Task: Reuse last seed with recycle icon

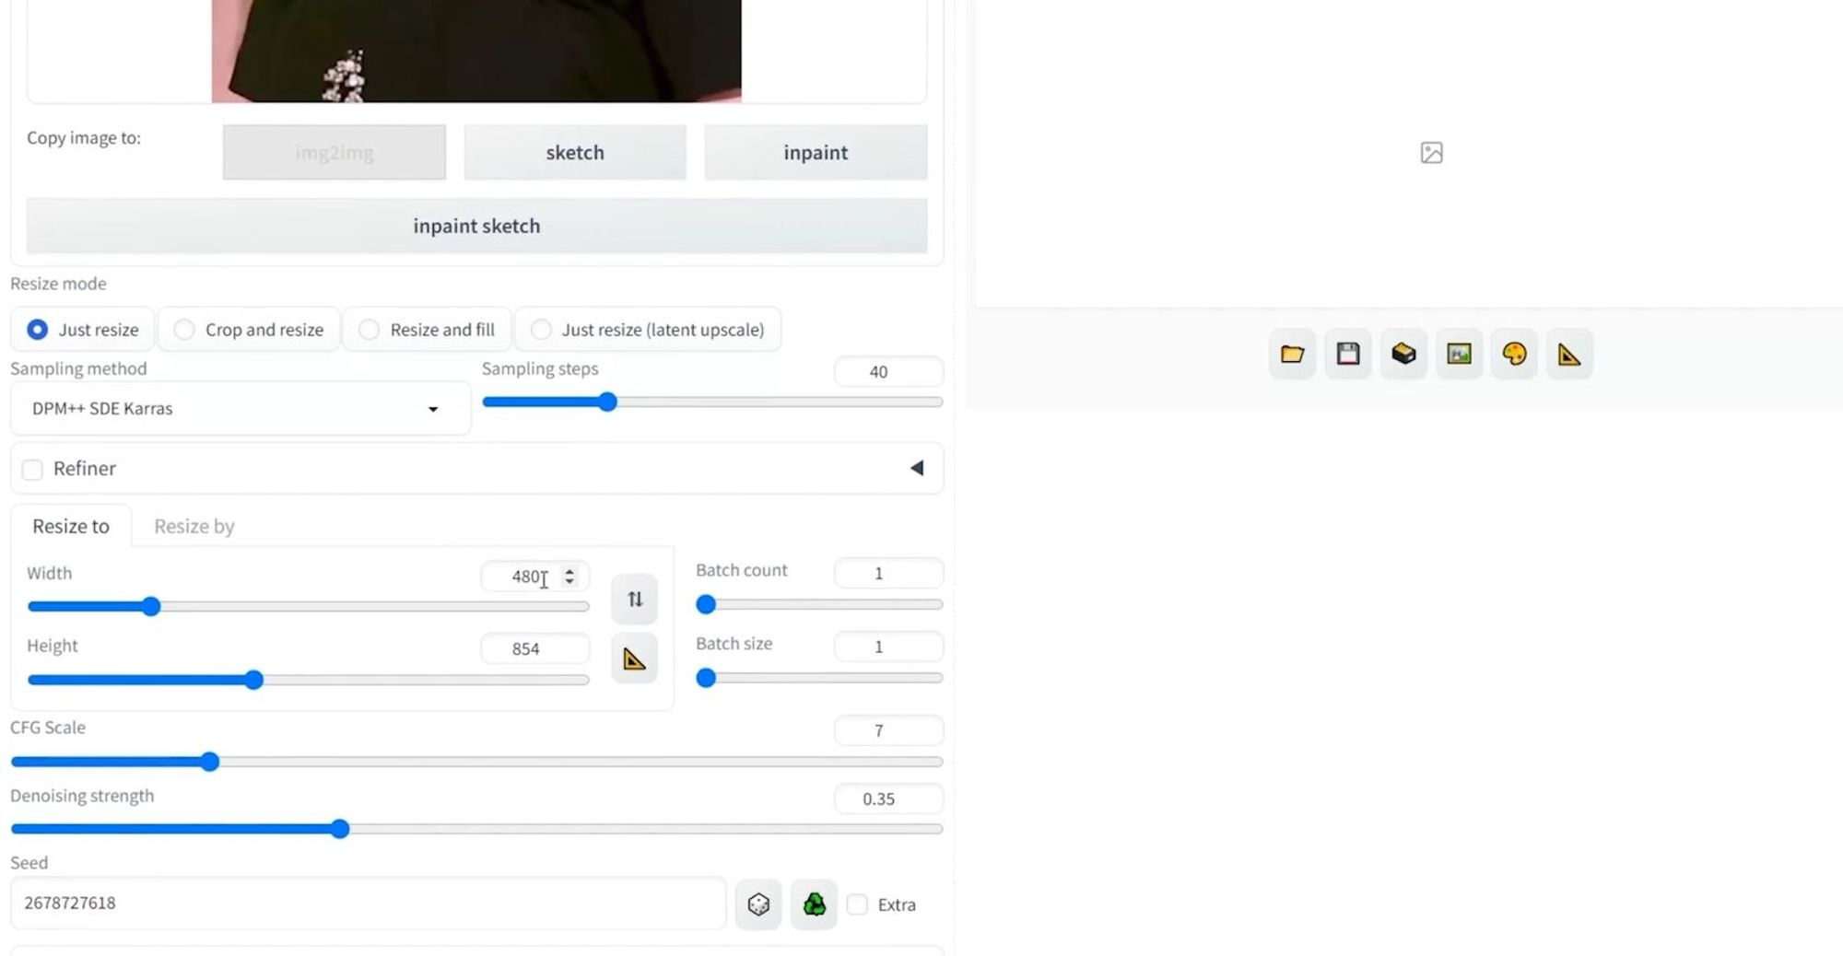Action: pyautogui.click(x=814, y=904)
